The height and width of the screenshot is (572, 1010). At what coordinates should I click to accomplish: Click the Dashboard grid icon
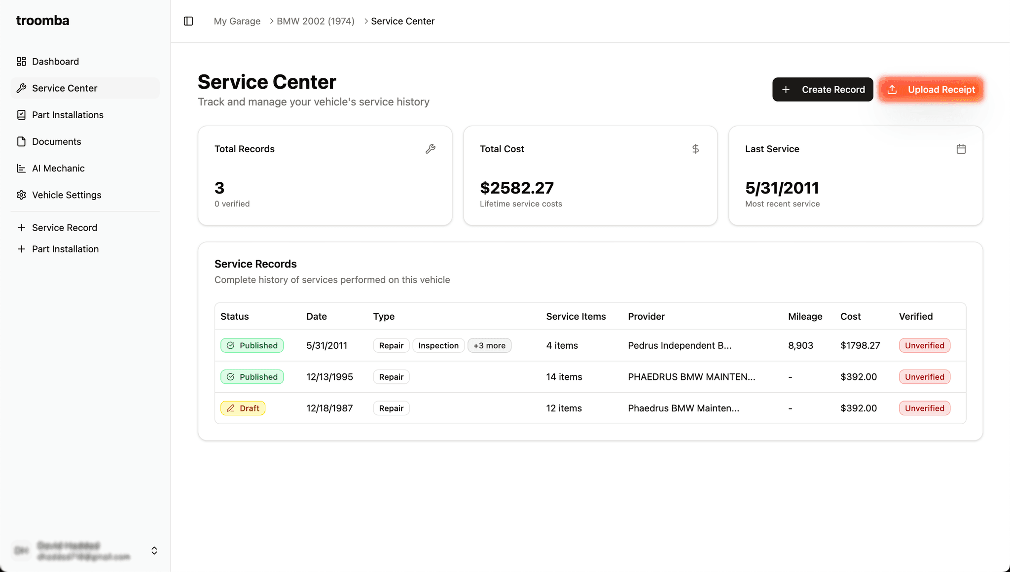(x=21, y=62)
